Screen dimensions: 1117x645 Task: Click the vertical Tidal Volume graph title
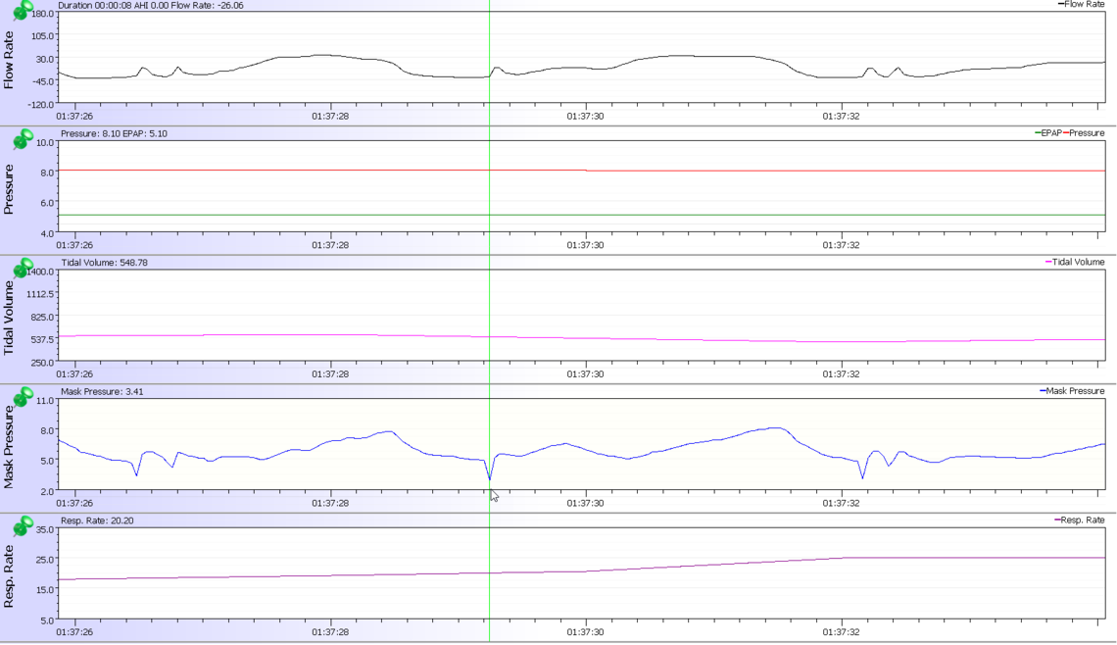click(x=9, y=318)
